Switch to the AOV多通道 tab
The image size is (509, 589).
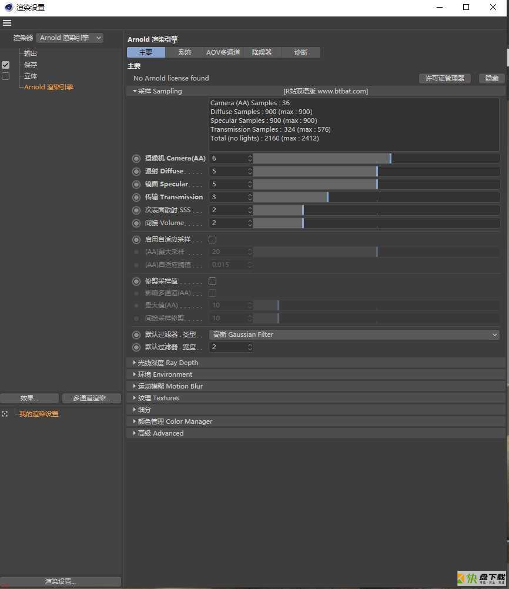(223, 52)
